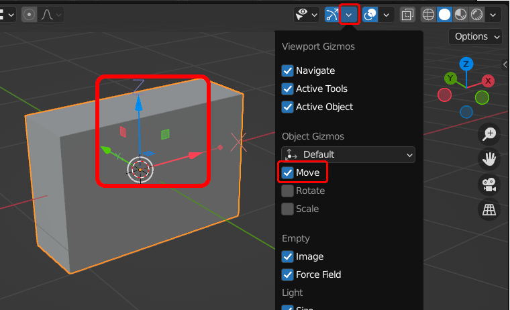Image resolution: width=510 pixels, height=310 pixels.
Task: Toggle the Show Gizmo button in header
Action: tap(331, 14)
